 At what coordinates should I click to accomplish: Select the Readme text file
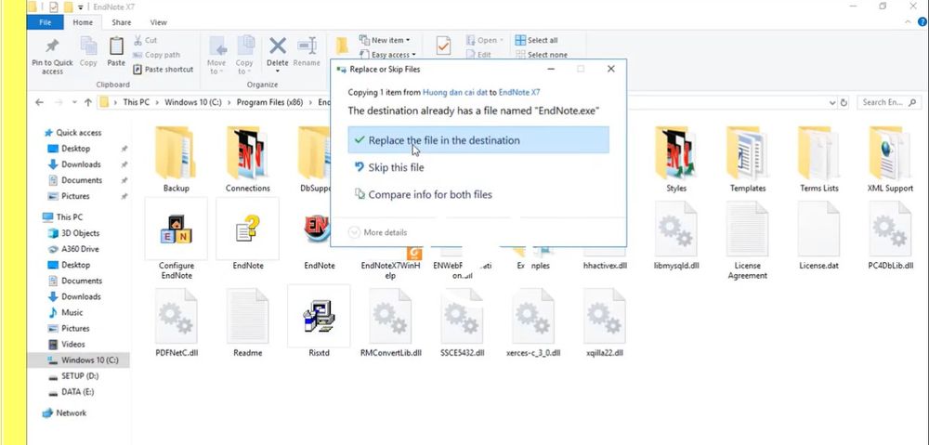pyautogui.click(x=248, y=322)
